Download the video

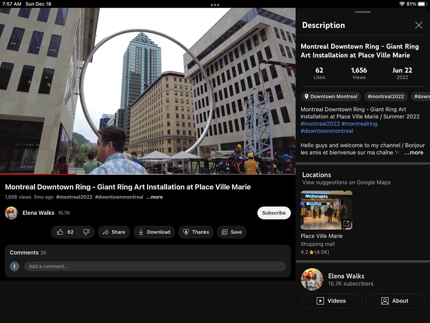pos(154,232)
